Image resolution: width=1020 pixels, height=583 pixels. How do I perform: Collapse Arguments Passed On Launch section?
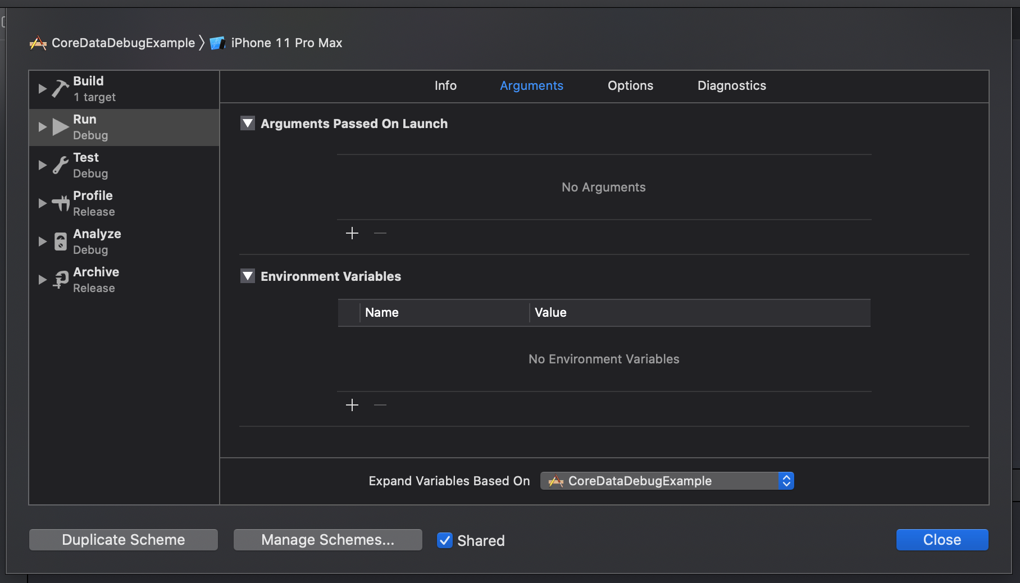pos(248,124)
